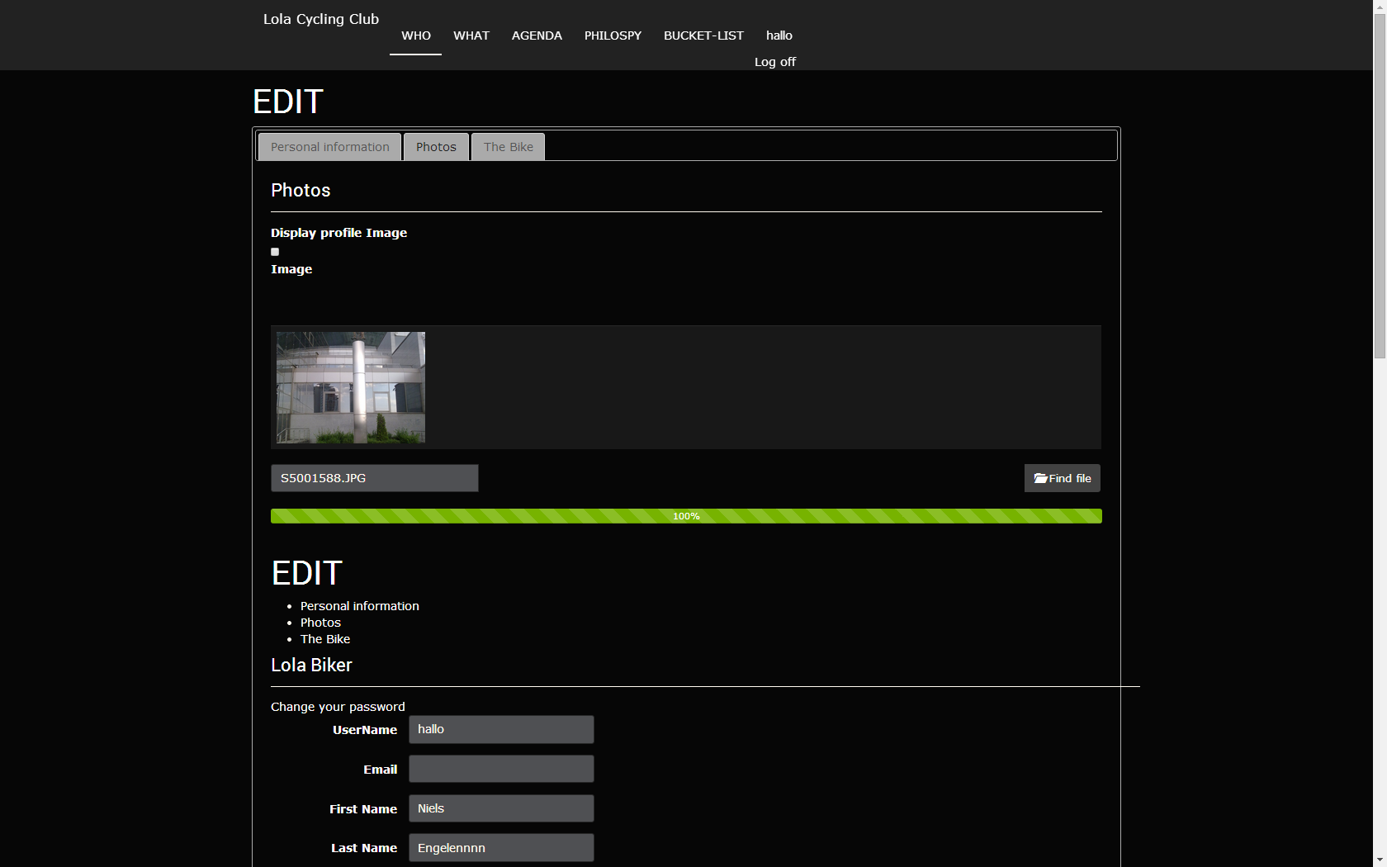
Task: Click the uploaded building photo thumbnail
Action: click(351, 387)
